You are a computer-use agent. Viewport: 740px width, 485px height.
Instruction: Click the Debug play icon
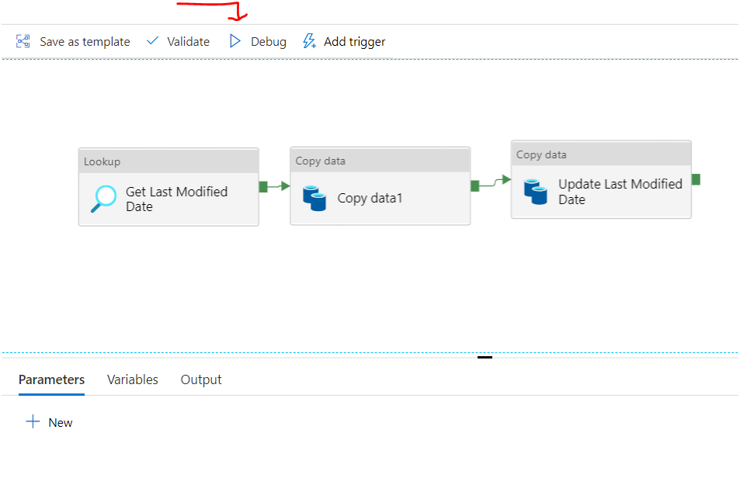point(235,41)
